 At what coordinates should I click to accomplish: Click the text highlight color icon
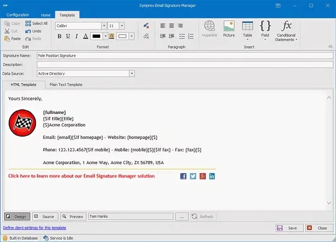click(112, 36)
